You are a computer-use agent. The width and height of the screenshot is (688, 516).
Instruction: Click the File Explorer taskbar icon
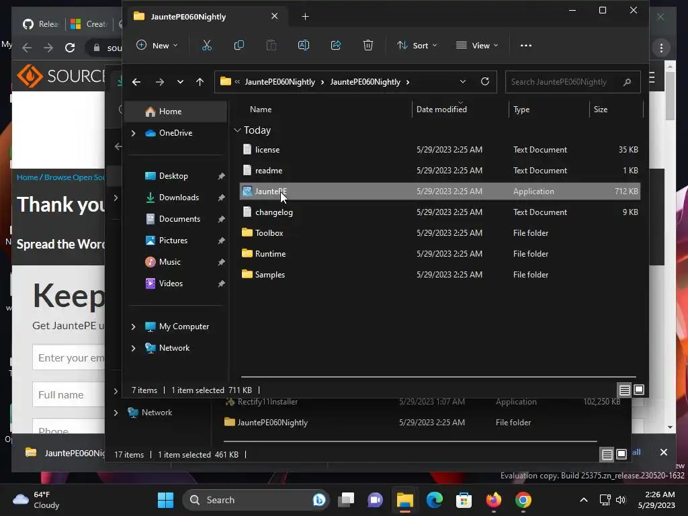pyautogui.click(x=405, y=500)
